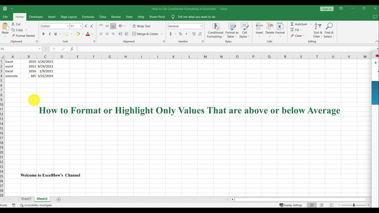Apply Percent style
The image size is (379, 213).
point(180,34)
